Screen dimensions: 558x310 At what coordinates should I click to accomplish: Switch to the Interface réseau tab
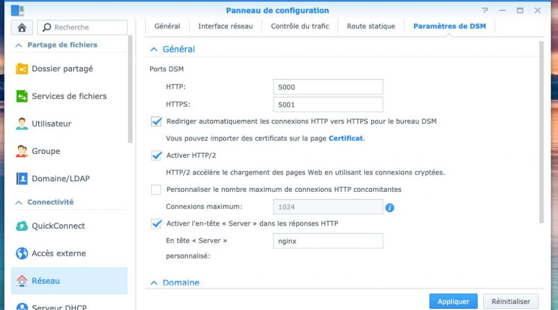[225, 26]
